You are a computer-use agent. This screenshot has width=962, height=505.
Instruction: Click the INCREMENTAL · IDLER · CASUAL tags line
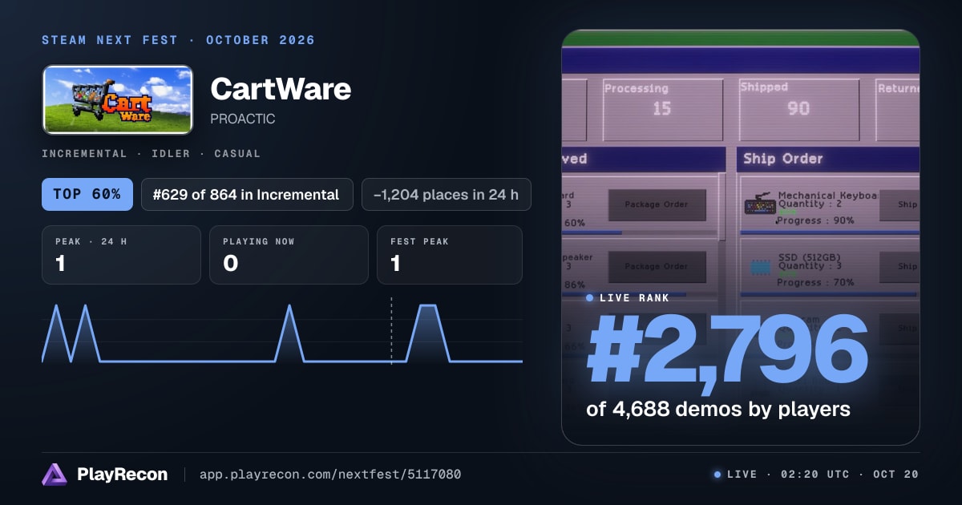(151, 153)
